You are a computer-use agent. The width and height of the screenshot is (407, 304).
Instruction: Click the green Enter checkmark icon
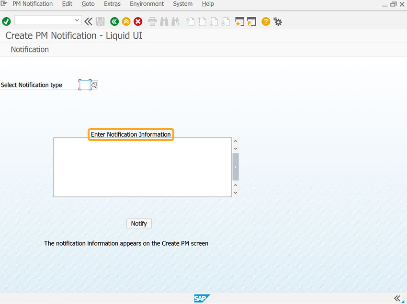pos(6,22)
